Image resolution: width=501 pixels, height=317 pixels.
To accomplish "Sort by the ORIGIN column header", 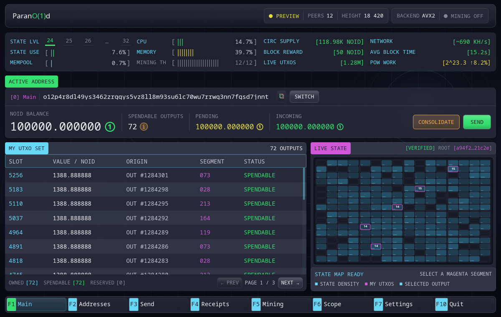I will click(137, 161).
